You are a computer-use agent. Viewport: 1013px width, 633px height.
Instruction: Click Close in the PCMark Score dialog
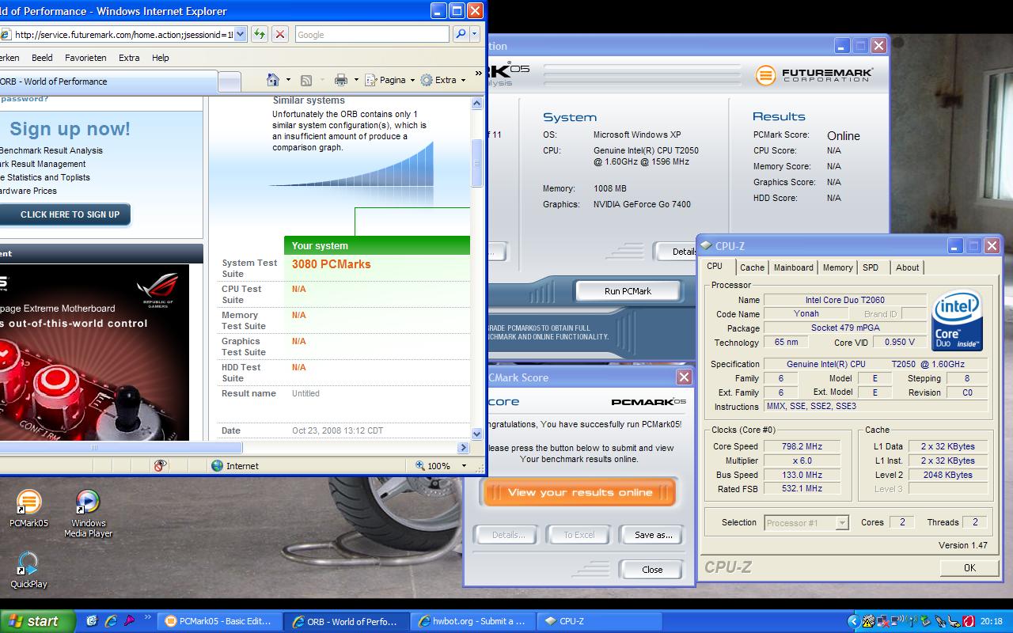(x=652, y=570)
